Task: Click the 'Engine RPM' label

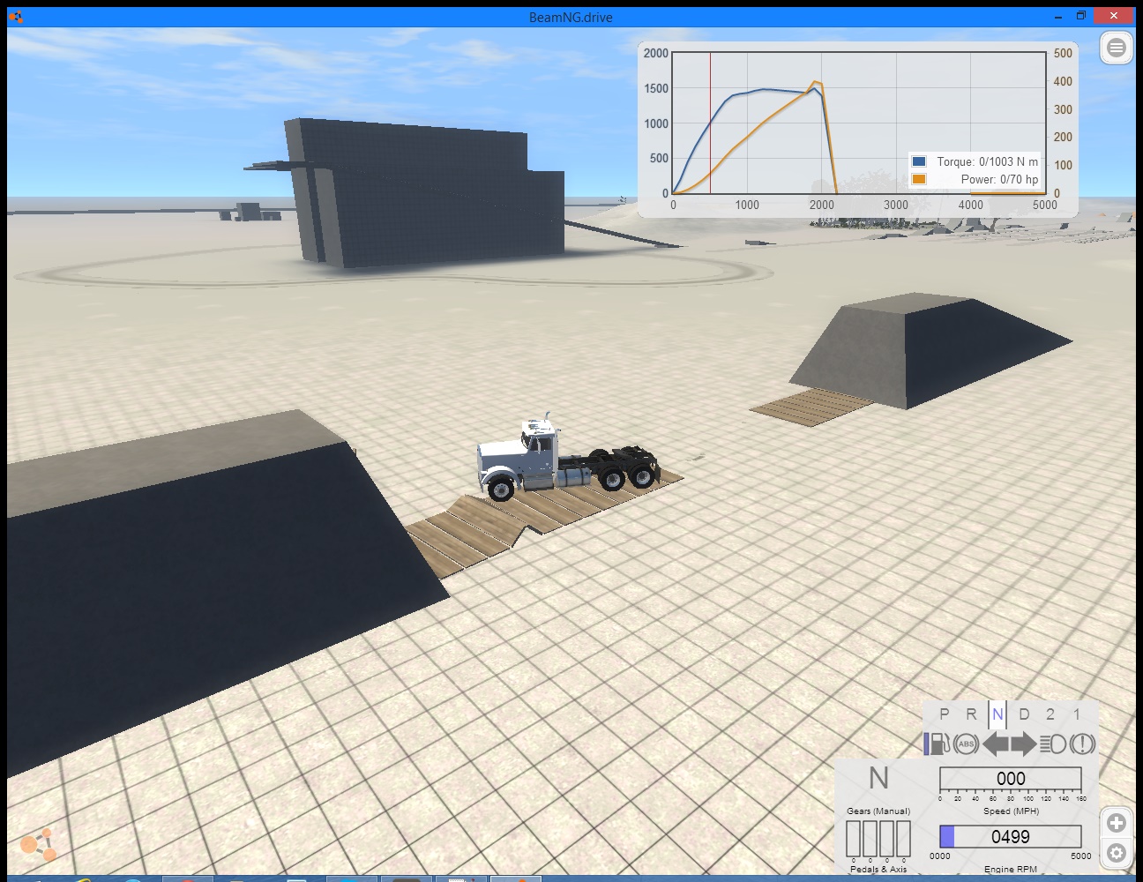Action: pyautogui.click(x=1011, y=869)
